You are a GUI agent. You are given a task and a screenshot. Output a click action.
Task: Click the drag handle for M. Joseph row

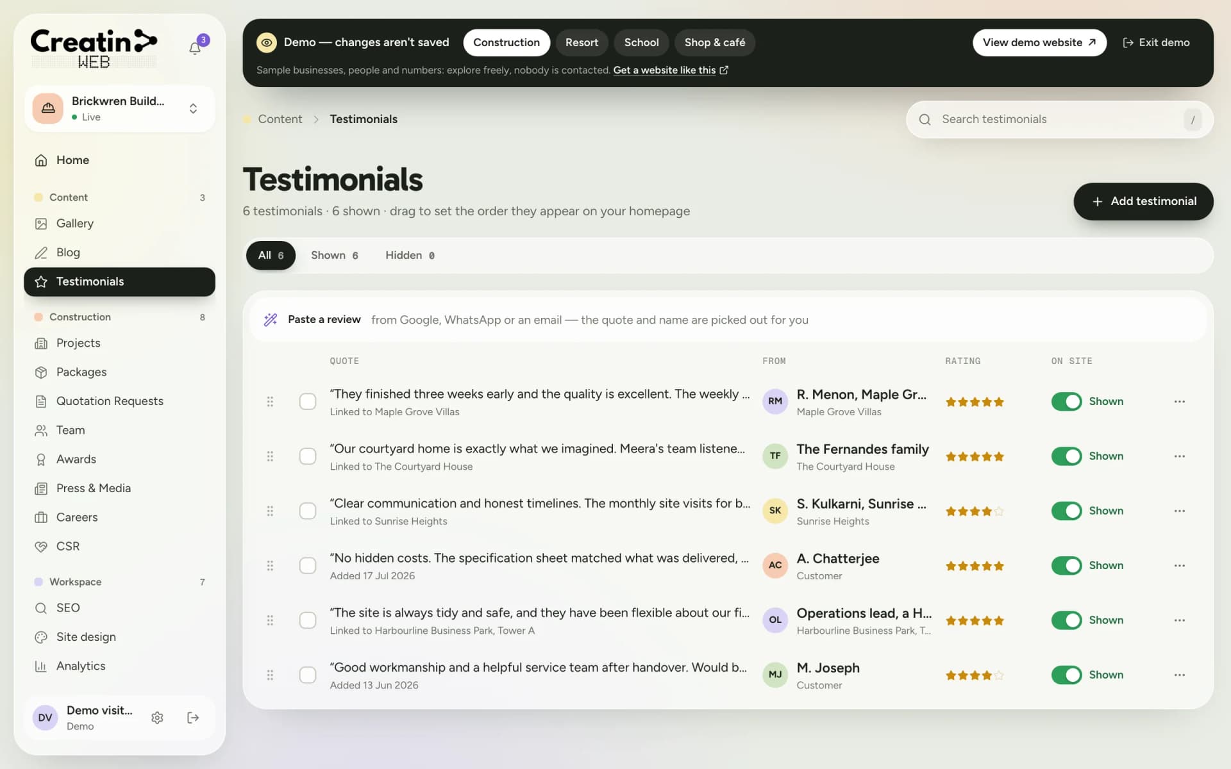coord(270,675)
